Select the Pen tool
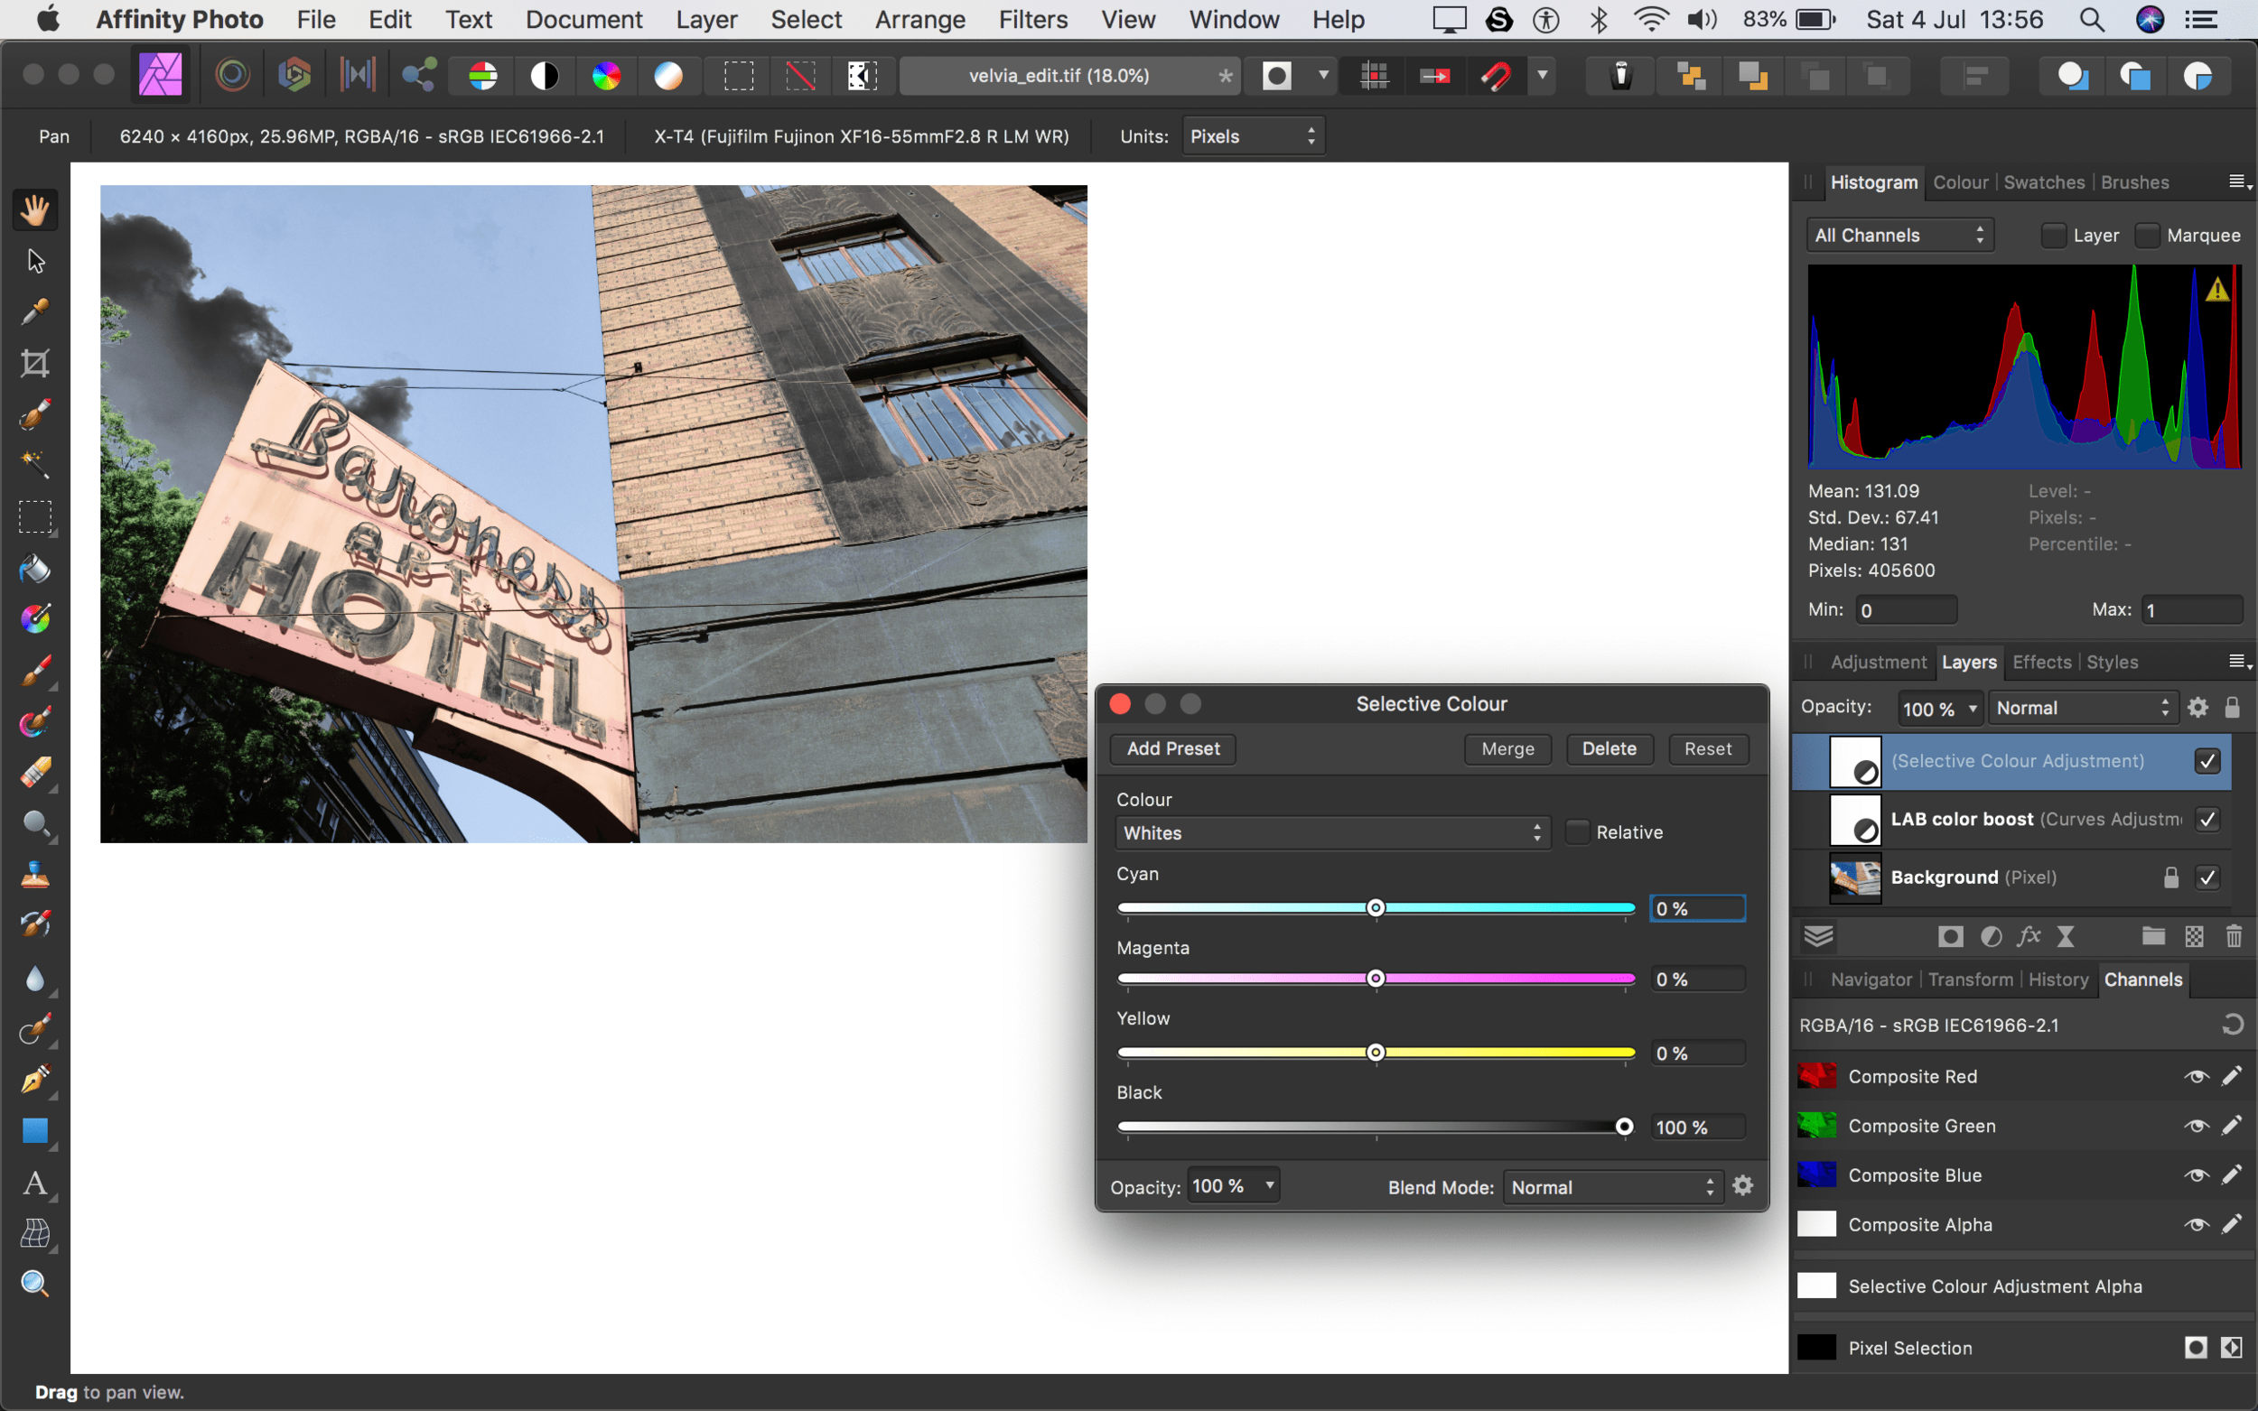2258x1411 pixels. (34, 1080)
